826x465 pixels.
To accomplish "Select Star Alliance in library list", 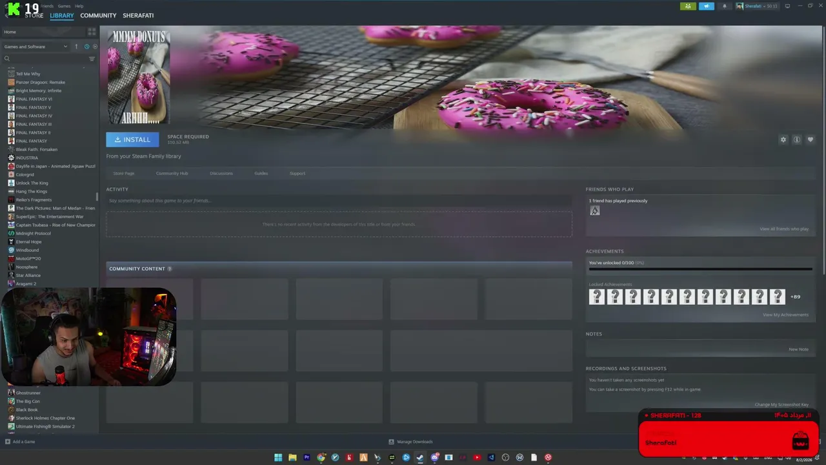I will click(x=28, y=275).
